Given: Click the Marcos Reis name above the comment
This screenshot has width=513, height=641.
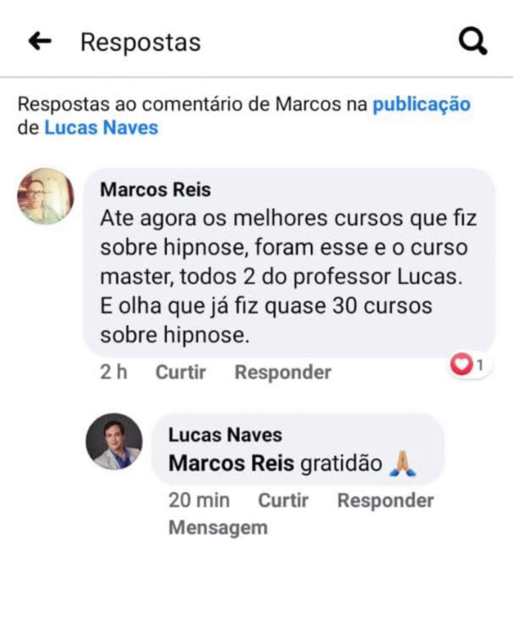Looking at the screenshot, I should coord(155,190).
